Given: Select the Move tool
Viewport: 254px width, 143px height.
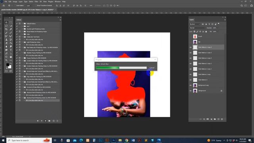Looking at the screenshot, I should pyautogui.click(x=6, y=22).
